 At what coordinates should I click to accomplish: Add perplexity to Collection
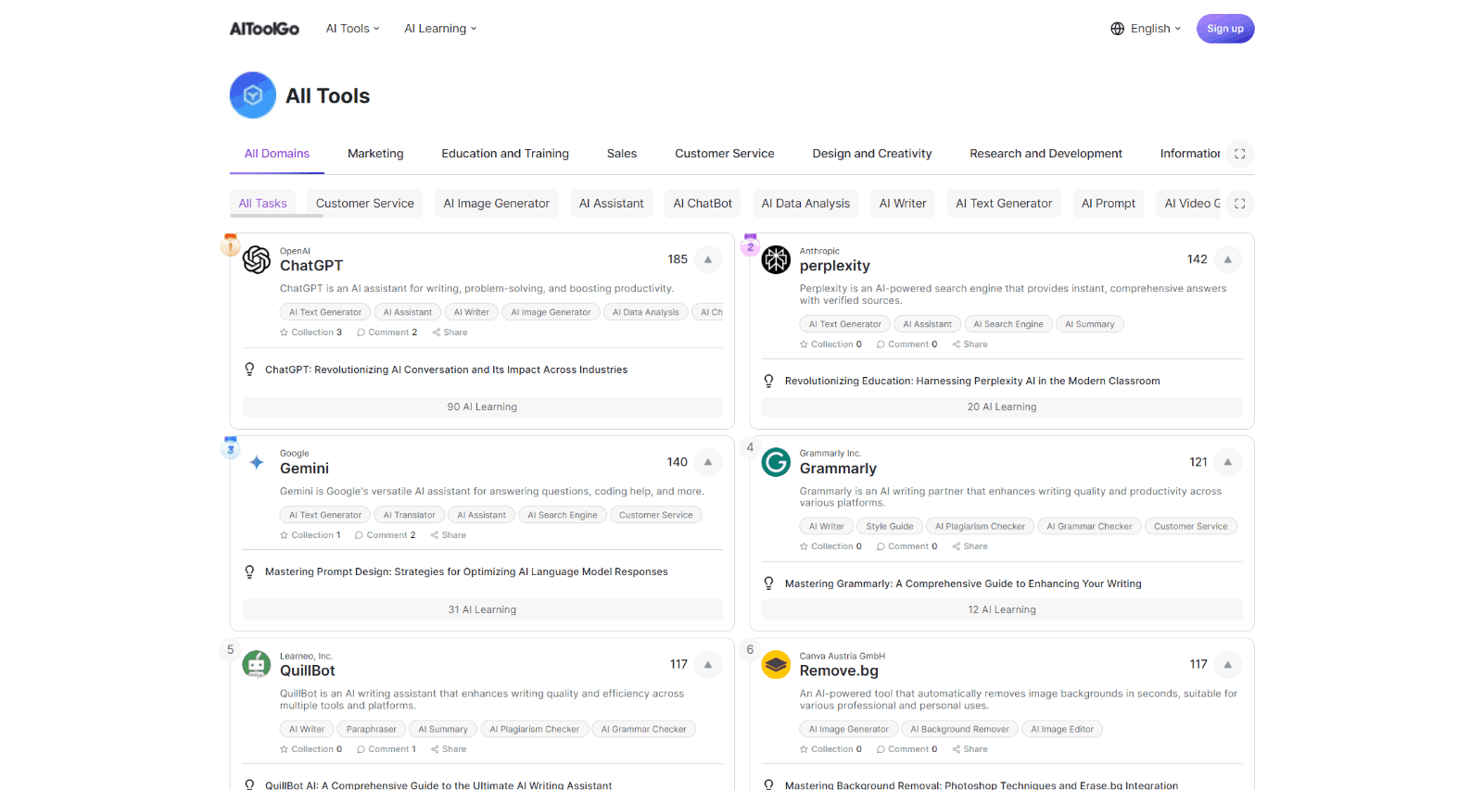(830, 345)
